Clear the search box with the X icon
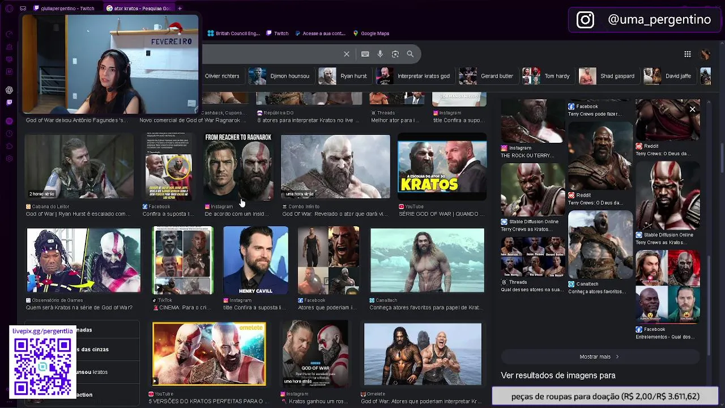This screenshot has height=408, width=725. (x=347, y=54)
